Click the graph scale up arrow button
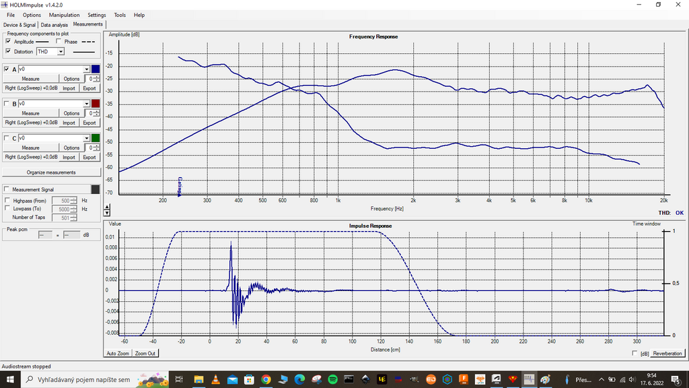689x388 pixels. [x=107, y=207]
